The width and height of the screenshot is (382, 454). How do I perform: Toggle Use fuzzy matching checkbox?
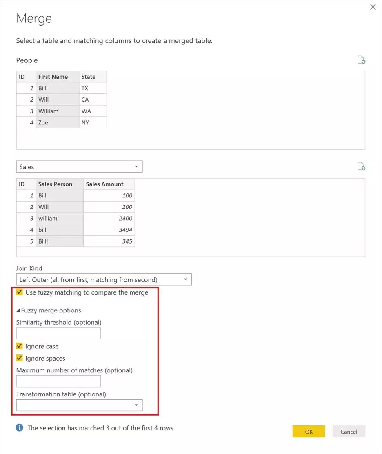click(20, 292)
